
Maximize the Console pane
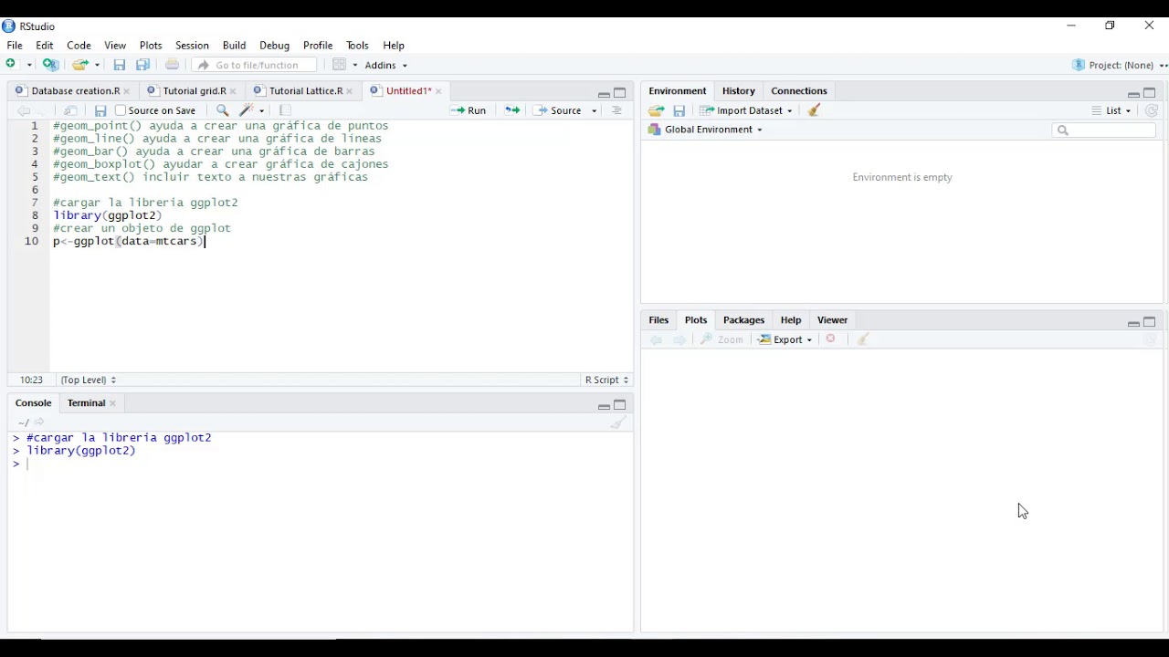(x=620, y=405)
